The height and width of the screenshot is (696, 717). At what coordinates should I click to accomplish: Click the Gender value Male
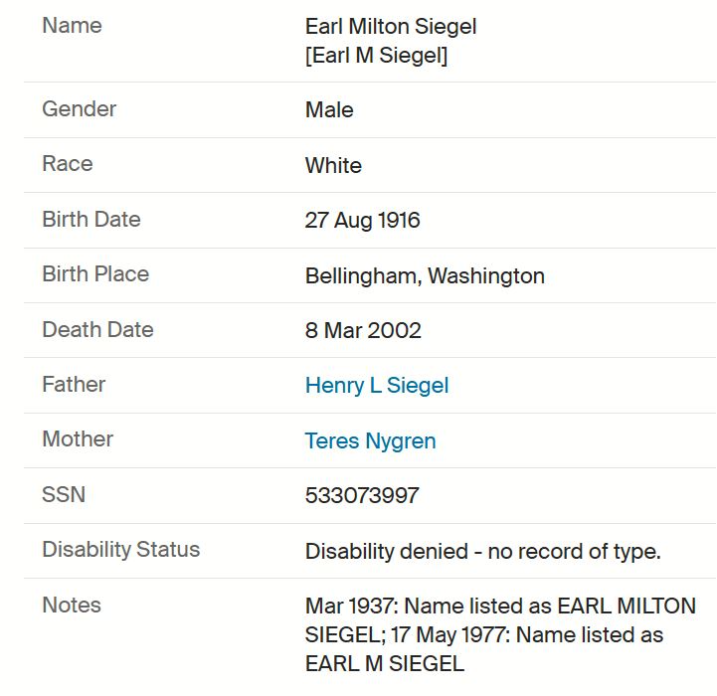[x=329, y=109]
